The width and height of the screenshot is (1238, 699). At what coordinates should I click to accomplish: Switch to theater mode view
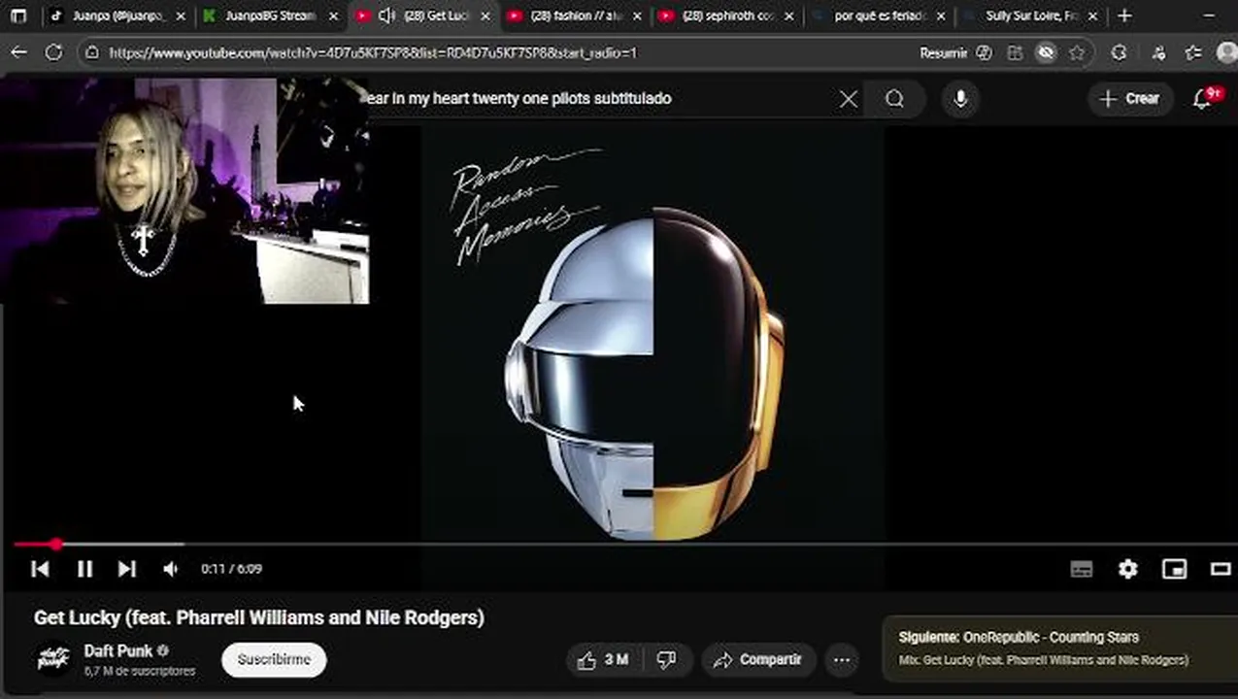pos(1221,570)
